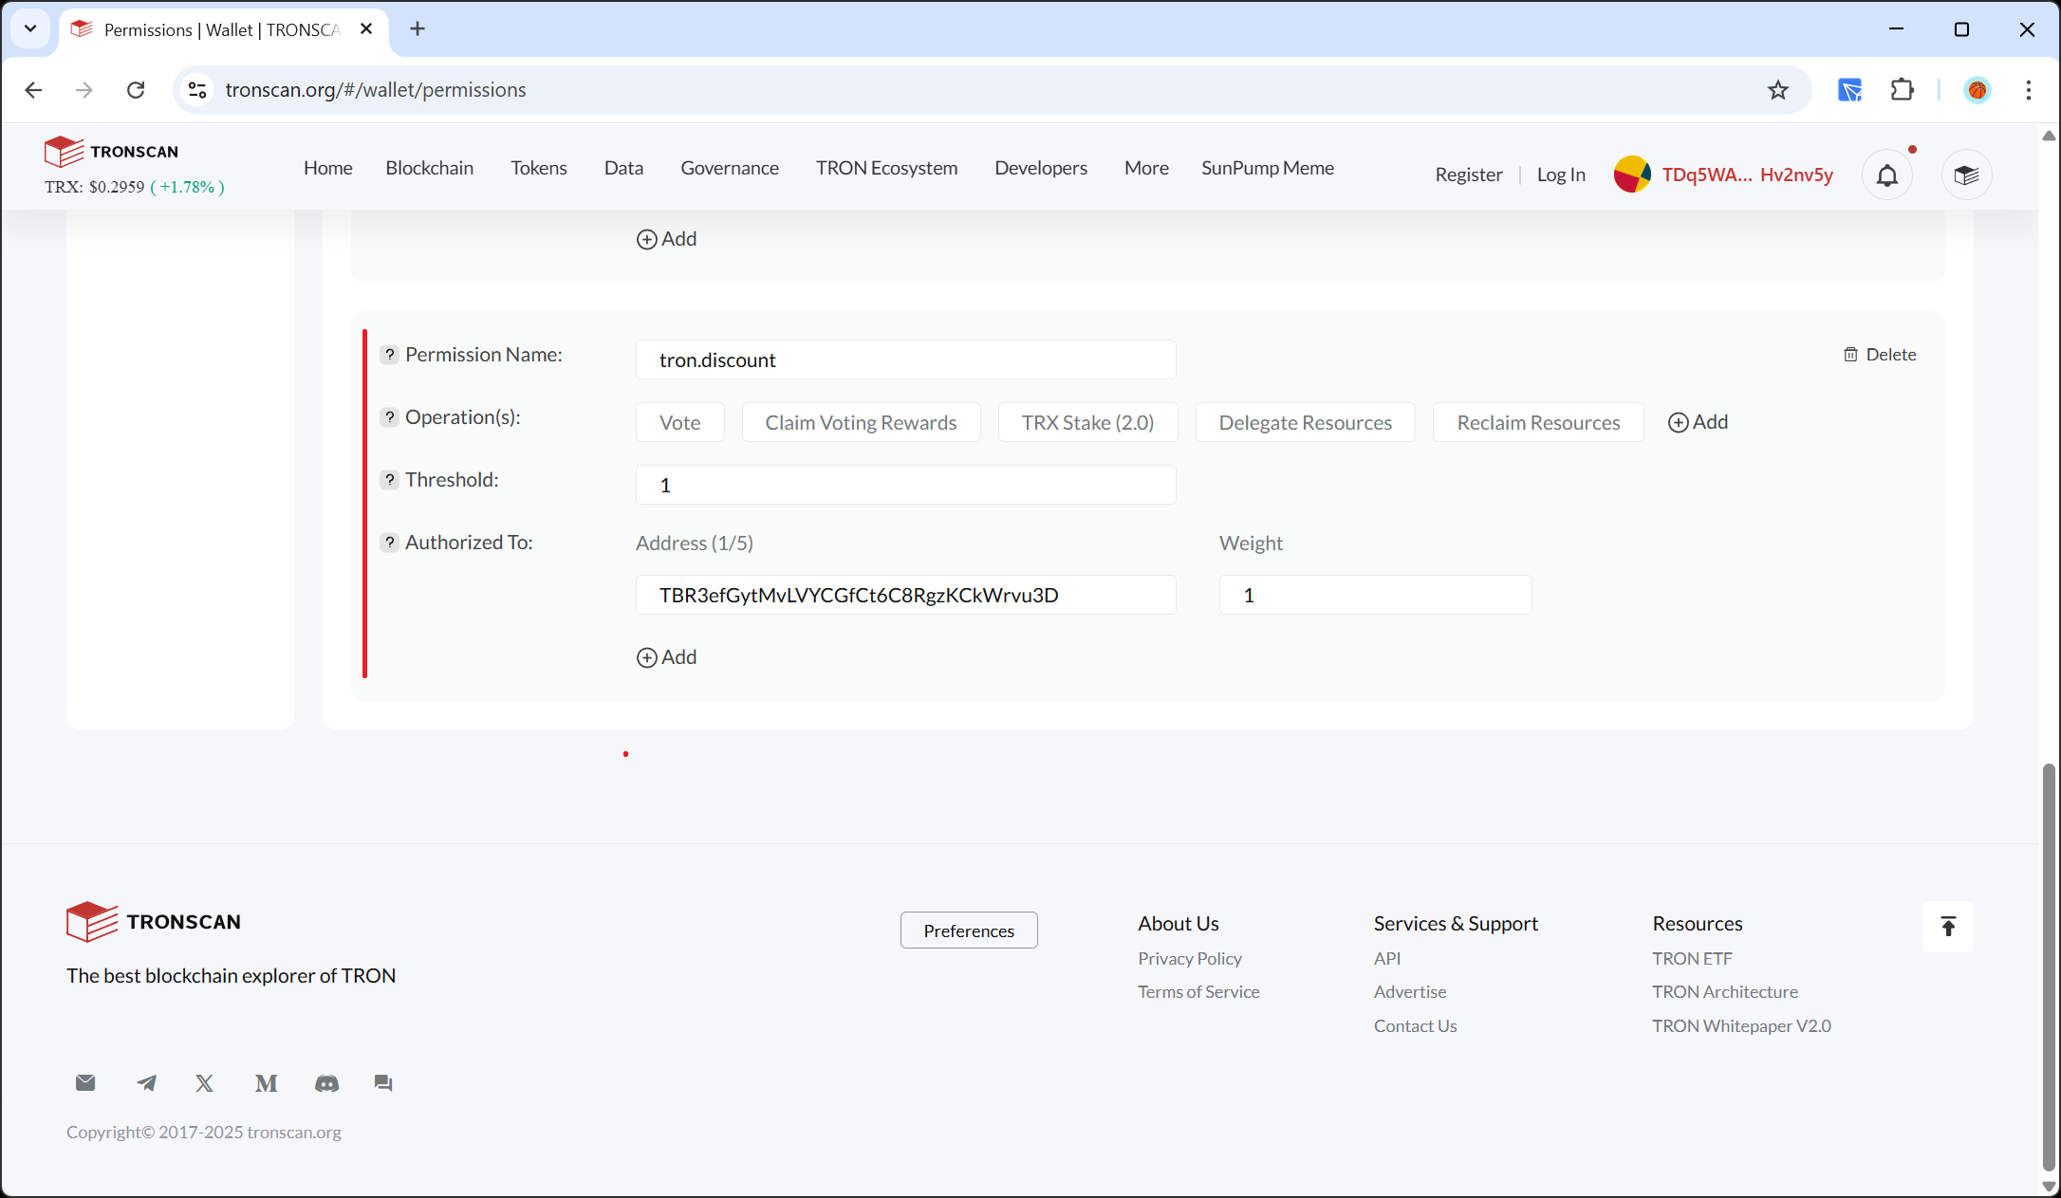Open the notifications bell icon
Image resolution: width=2061 pixels, height=1198 pixels.
click(1887, 175)
